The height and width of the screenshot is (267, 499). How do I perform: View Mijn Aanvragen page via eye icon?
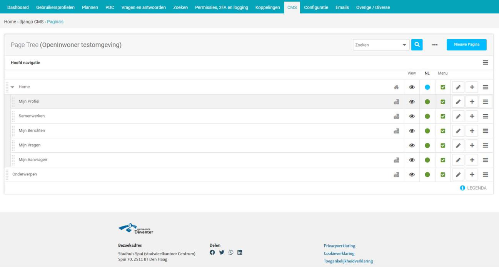coord(412,160)
